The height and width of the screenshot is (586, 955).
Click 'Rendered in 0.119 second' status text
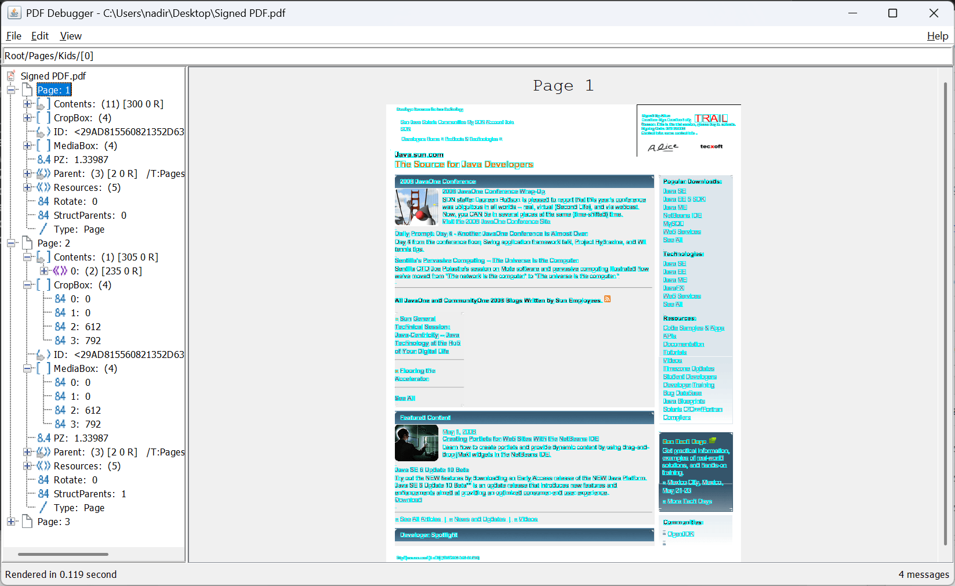[61, 574]
